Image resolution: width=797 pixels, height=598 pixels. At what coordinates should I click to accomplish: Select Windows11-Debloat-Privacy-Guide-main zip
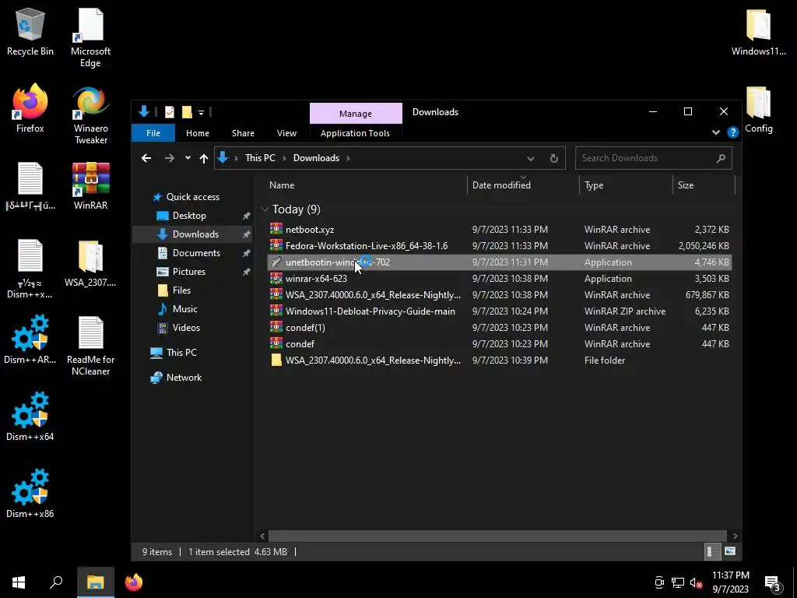click(x=499, y=311)
